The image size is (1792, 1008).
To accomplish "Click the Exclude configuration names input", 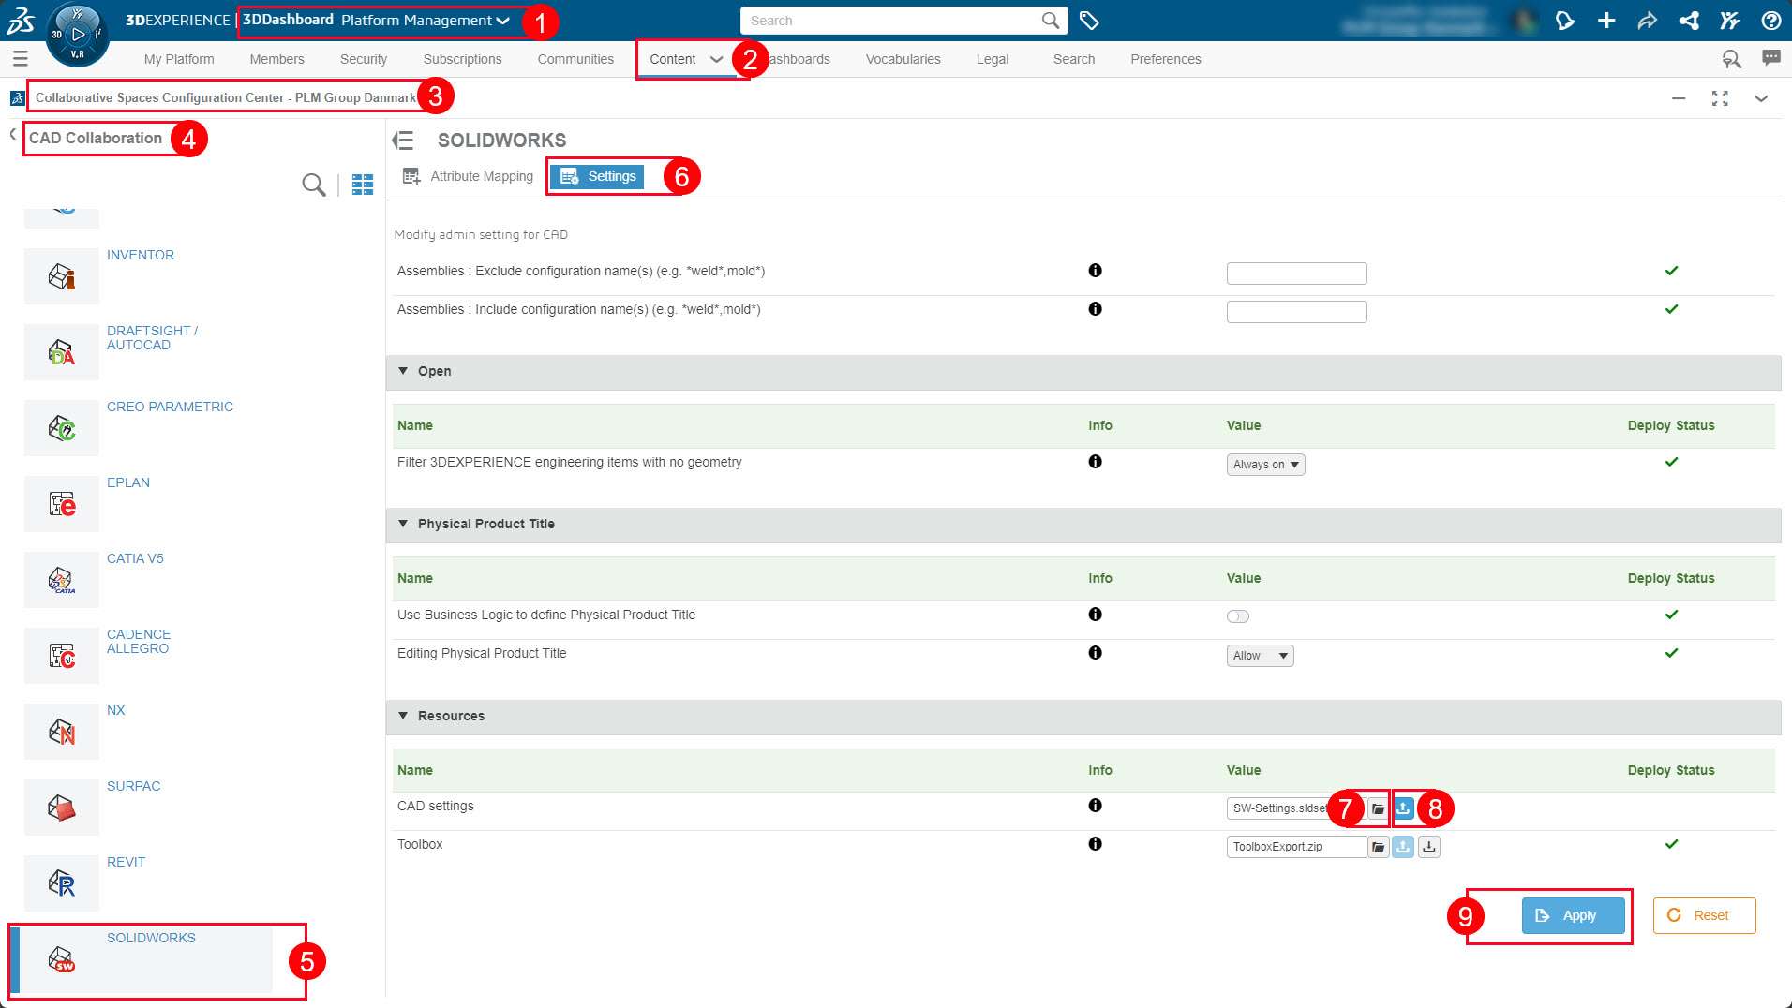I will [1296, 274].
